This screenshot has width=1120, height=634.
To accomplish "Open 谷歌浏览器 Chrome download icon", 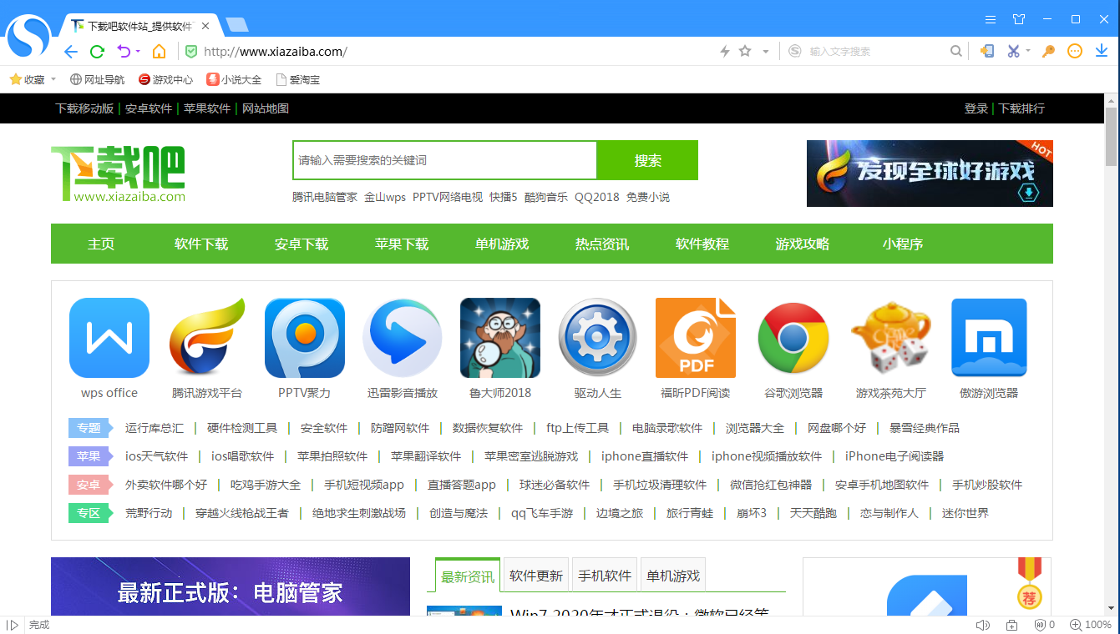I will (x=793, y=338).
